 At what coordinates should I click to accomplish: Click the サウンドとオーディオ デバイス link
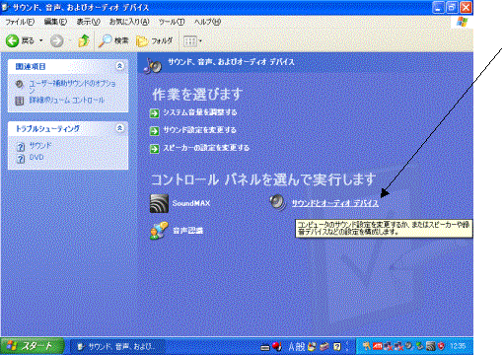(x=335, y=203)
